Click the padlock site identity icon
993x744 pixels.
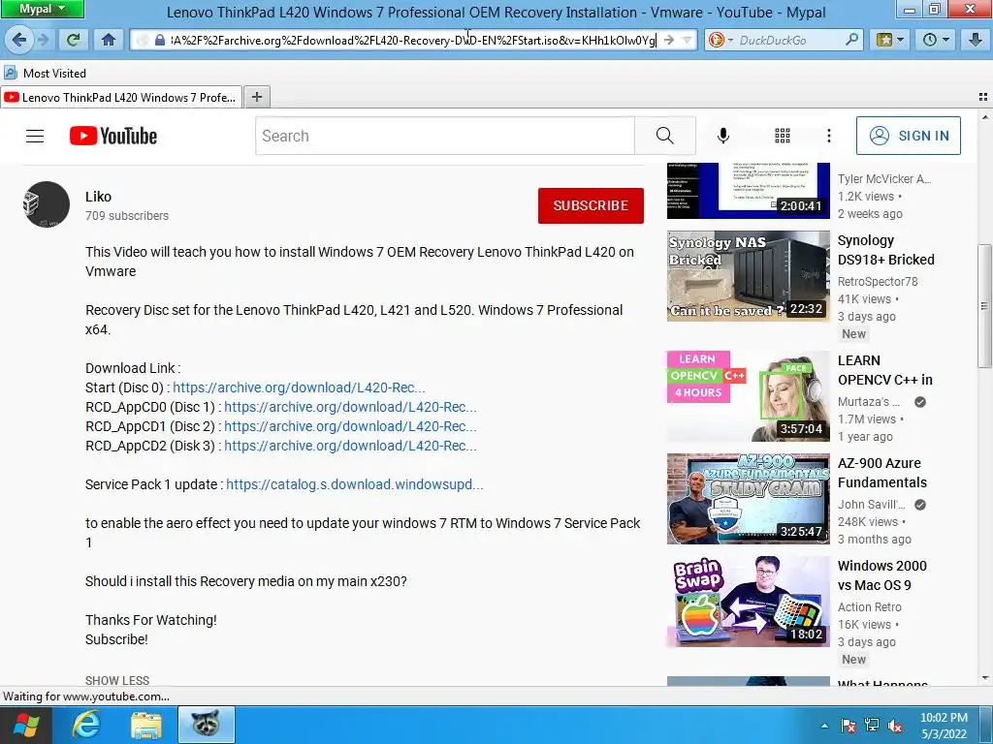(x=160, y=40)
